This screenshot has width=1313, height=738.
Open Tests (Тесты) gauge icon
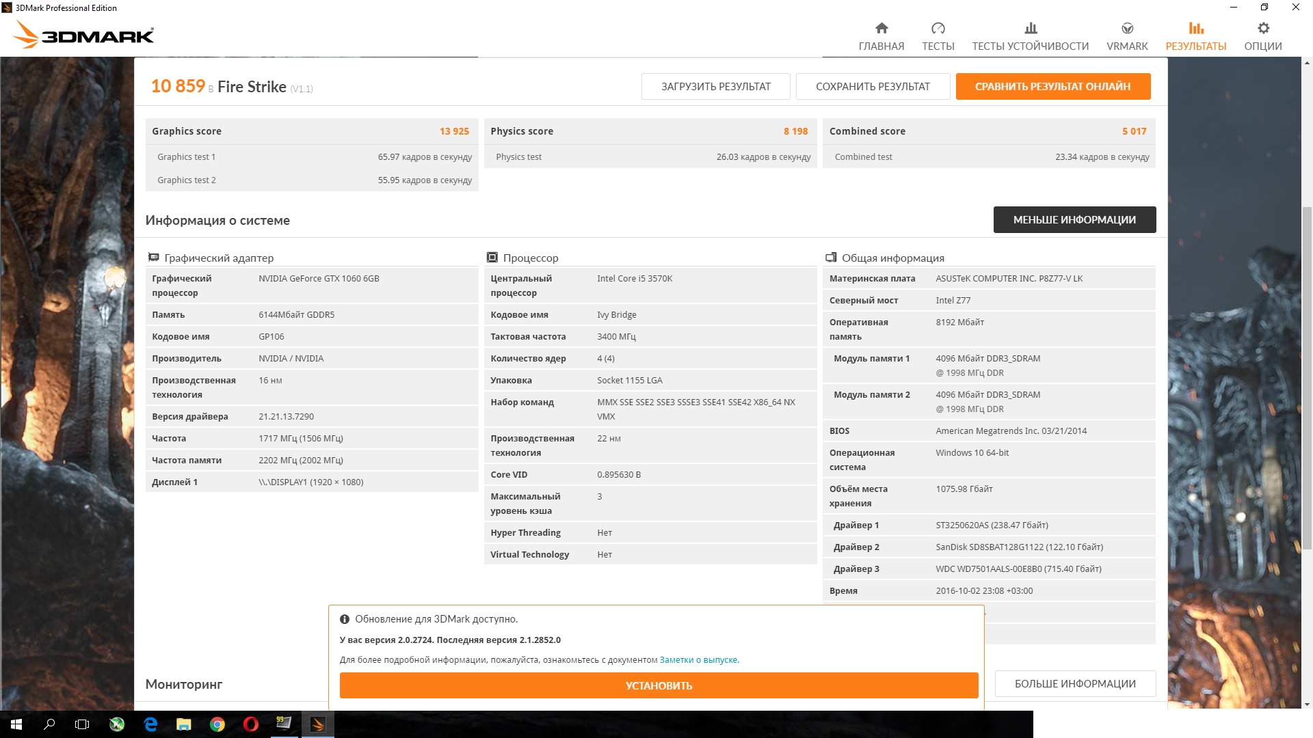point(938,28)
